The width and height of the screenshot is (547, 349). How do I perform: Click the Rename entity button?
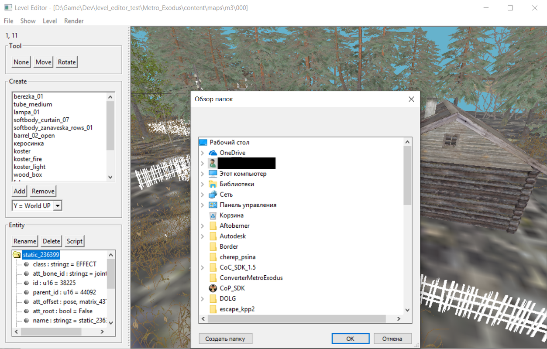click(x=25, y=241)
